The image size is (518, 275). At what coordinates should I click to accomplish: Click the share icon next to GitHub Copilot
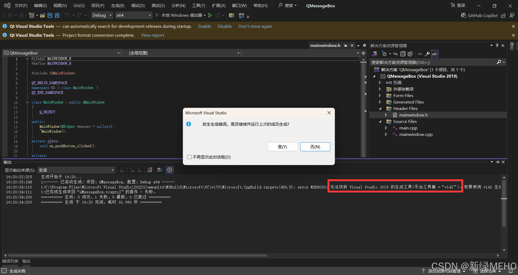click(x=503, y=15)
